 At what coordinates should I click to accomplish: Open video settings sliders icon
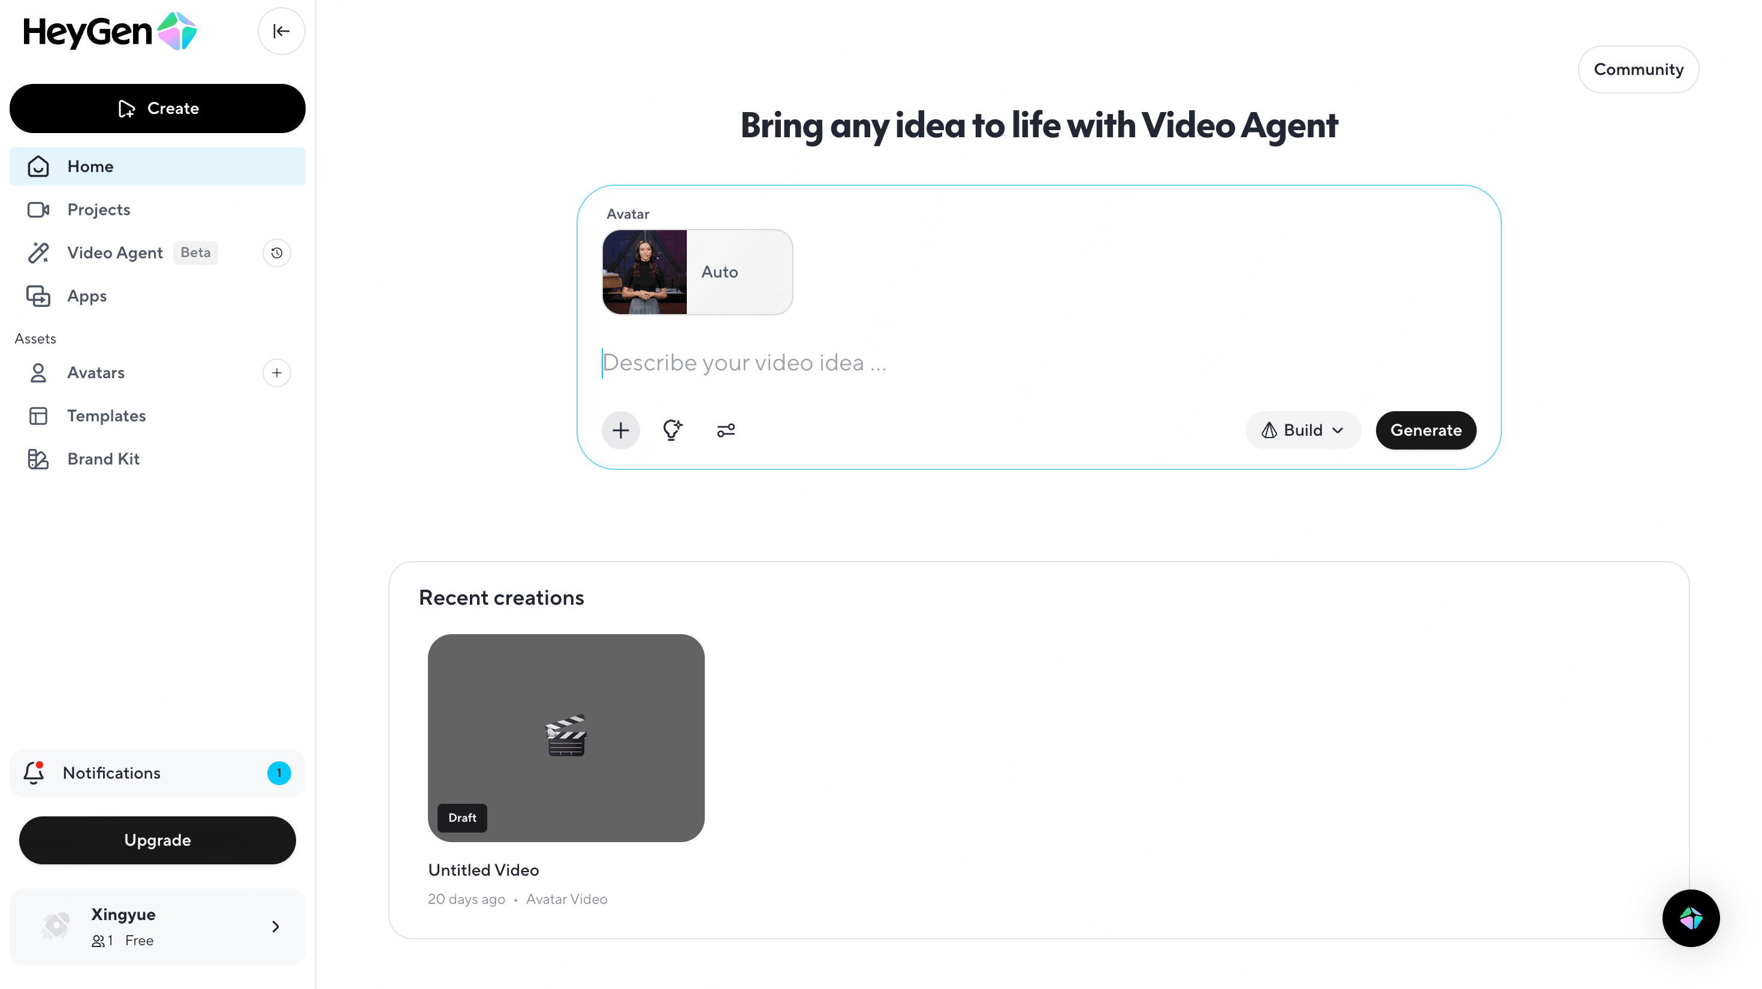pyautogui.click(x=725, y=430)
